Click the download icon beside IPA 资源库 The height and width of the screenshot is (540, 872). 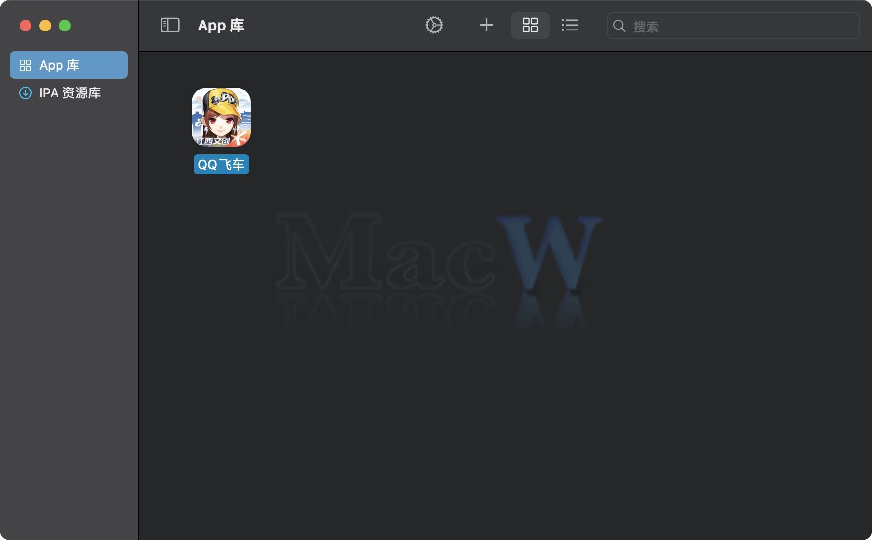(x=25, y=93)
